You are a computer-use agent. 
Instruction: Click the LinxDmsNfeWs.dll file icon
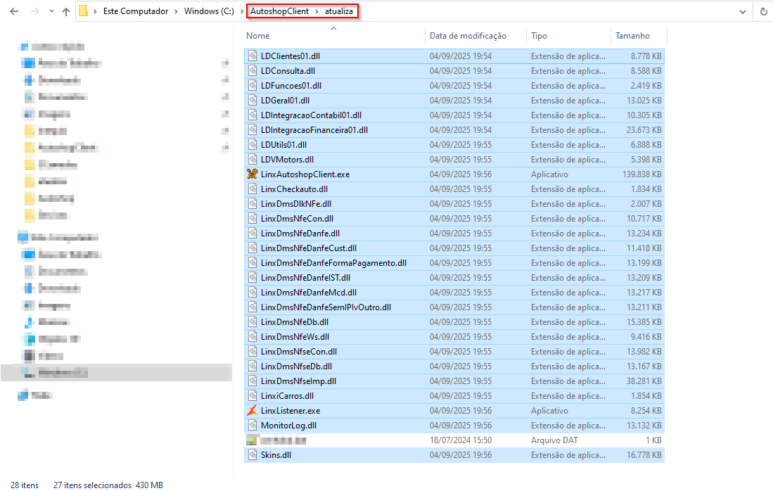coord(253,337)
